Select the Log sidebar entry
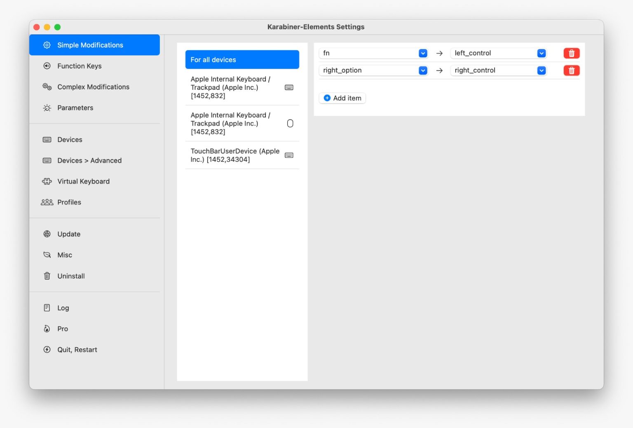633x428 pixels. 63,307
